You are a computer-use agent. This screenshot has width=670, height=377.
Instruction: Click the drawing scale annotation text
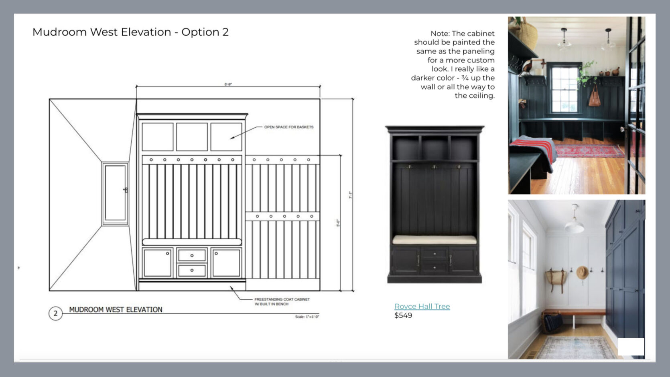[x=307, y=317]
